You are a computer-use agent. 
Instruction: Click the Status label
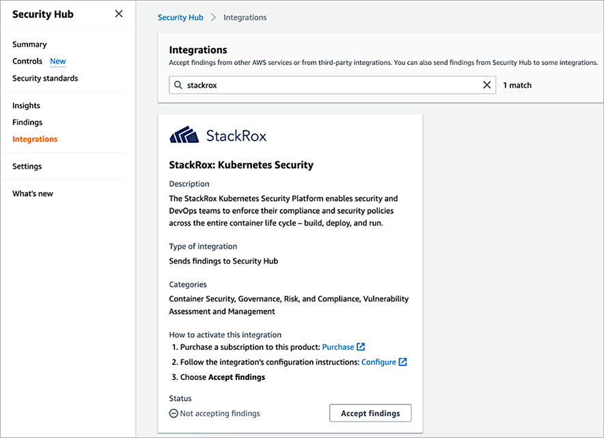pos(180,398)
